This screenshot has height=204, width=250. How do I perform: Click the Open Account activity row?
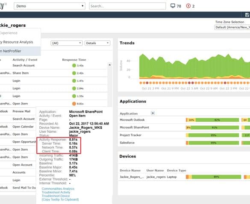[x=18, y=165]
